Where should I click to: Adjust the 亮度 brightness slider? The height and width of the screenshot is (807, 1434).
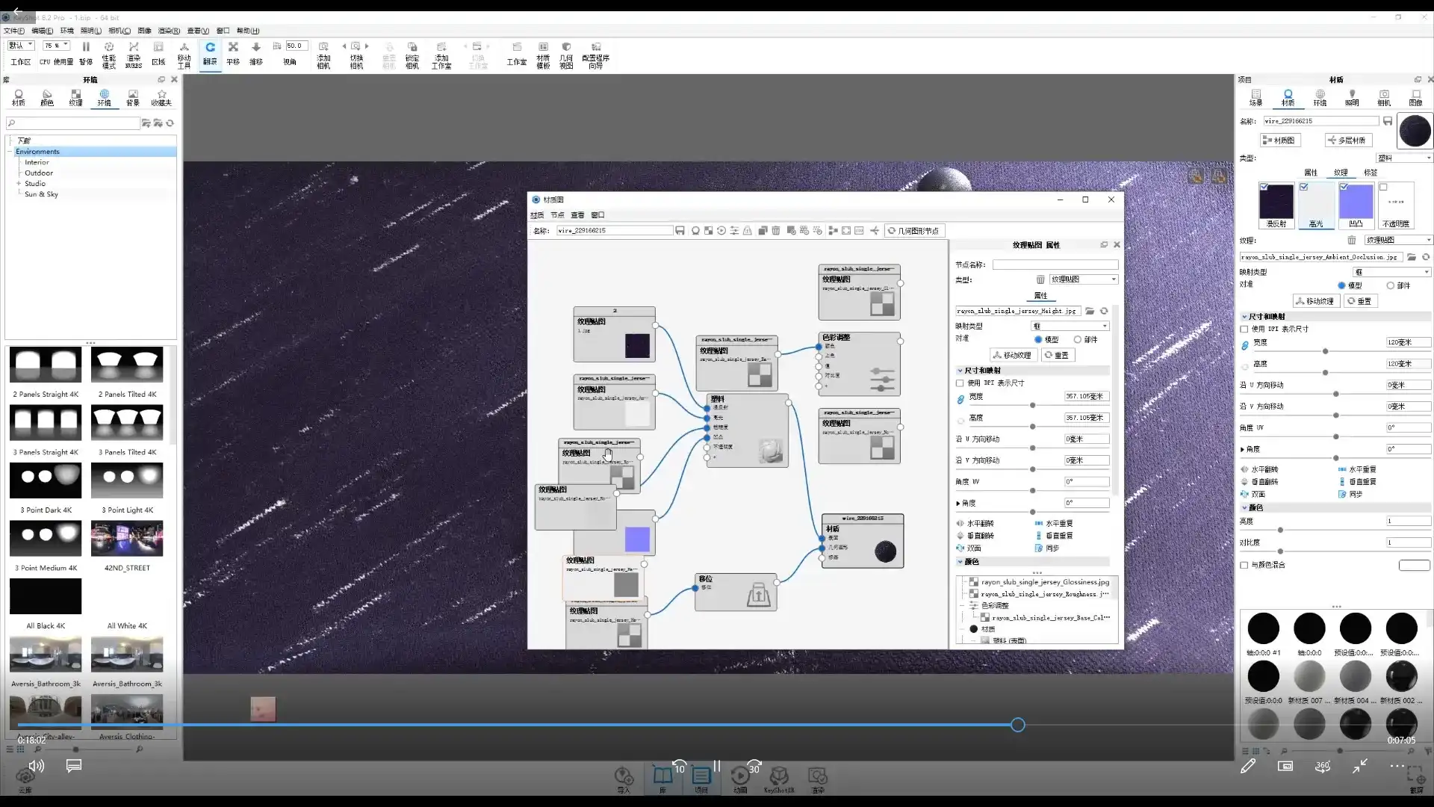1280,530
